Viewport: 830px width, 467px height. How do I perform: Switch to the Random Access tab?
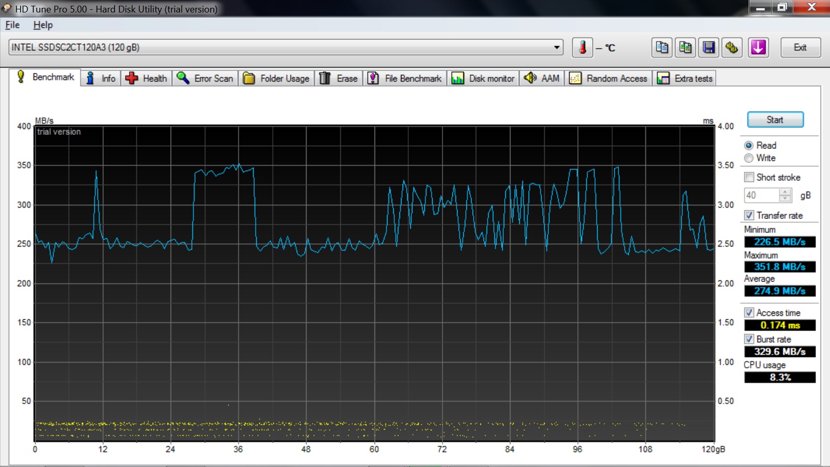pyautogui.click(x=608, y=78)
